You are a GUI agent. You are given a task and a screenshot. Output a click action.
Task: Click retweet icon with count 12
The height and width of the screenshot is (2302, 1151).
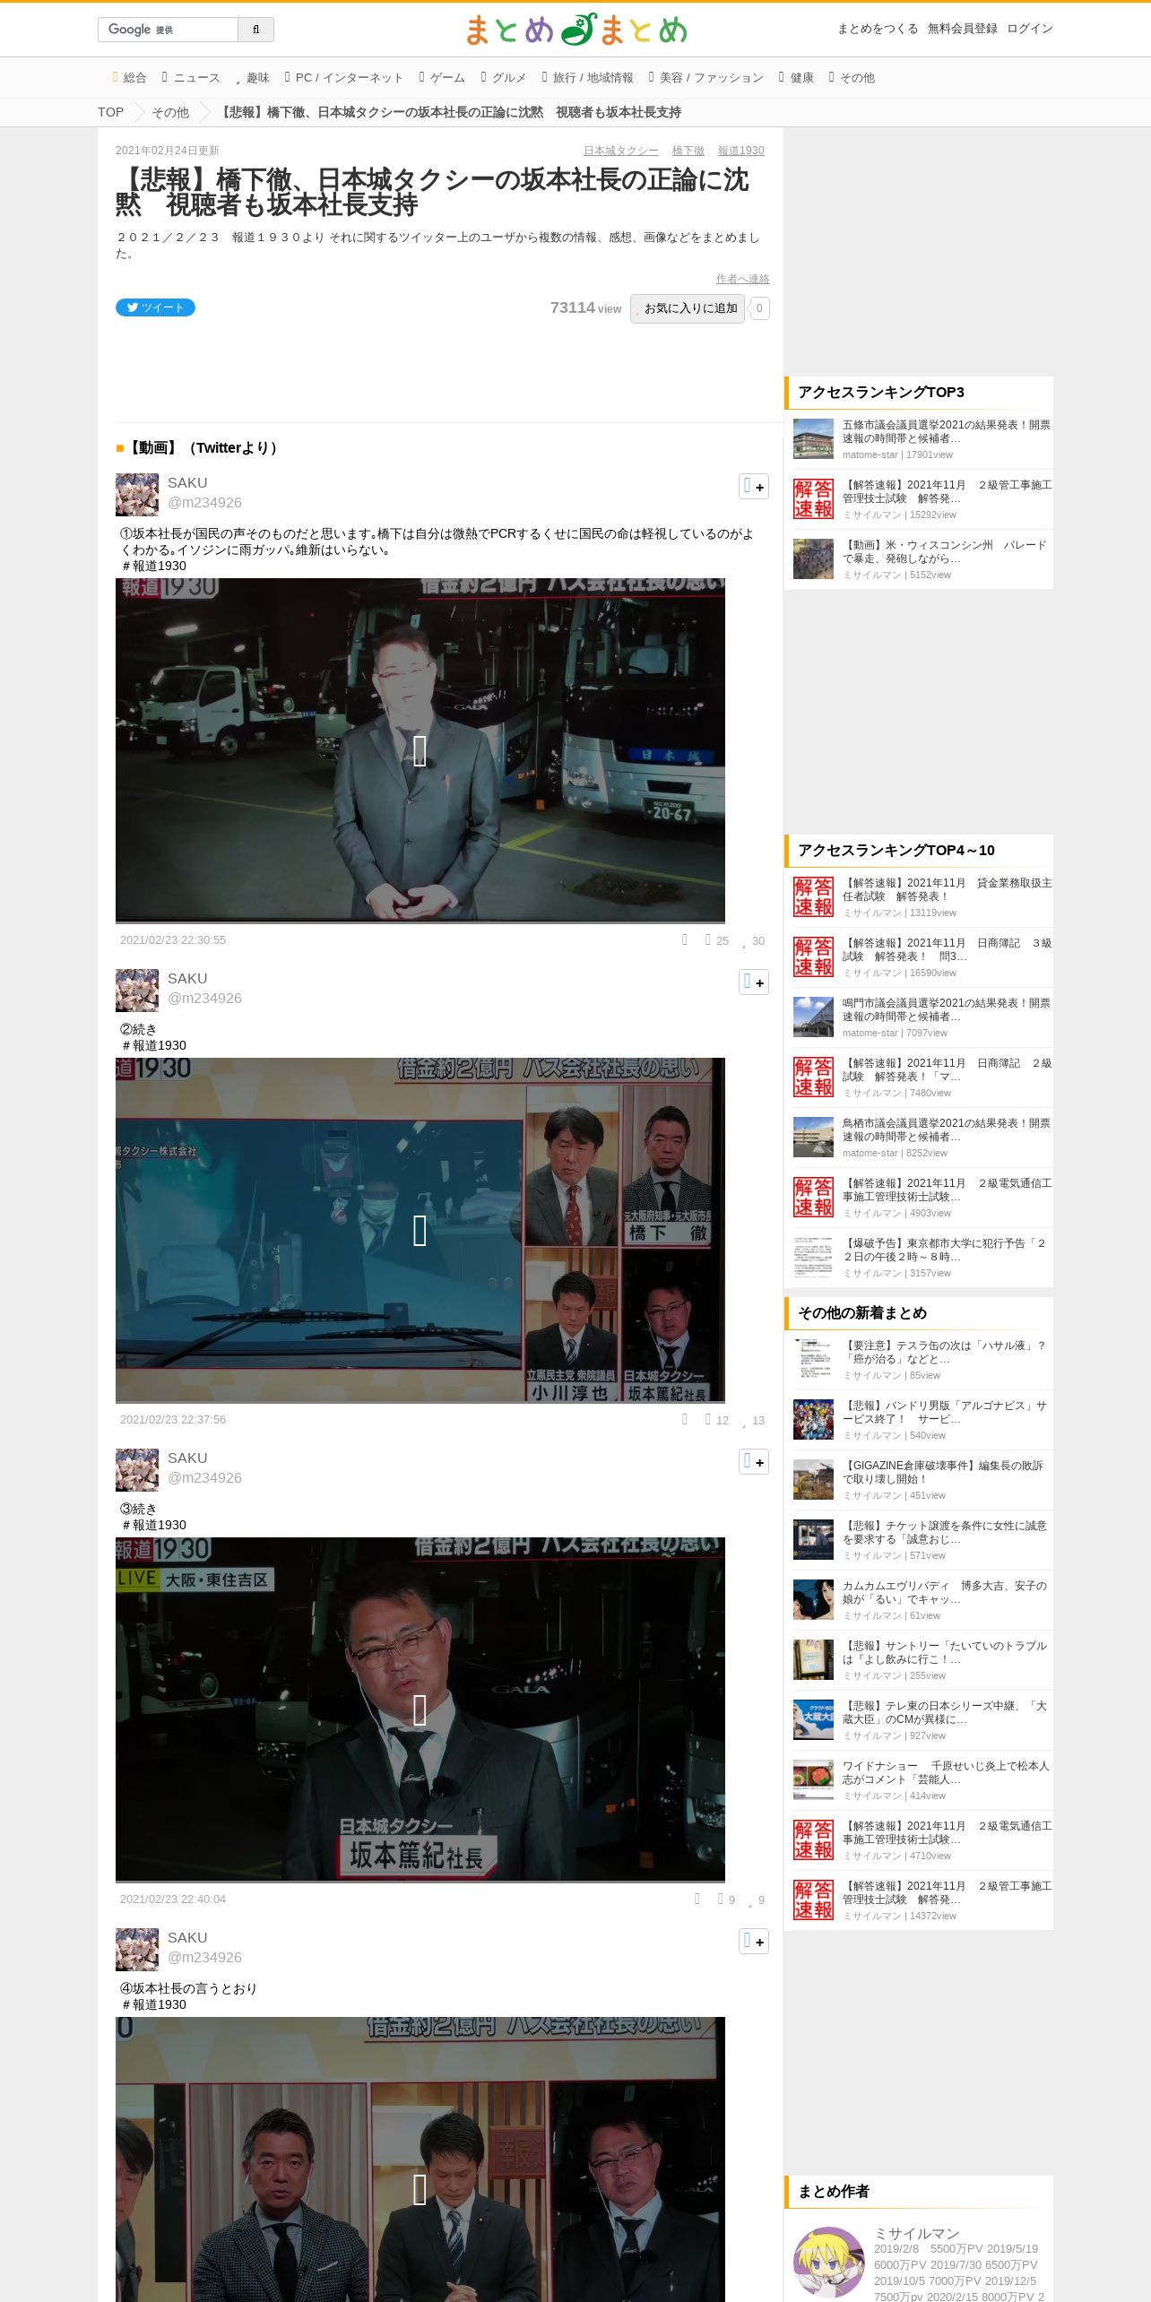[x=716, y=1420]
